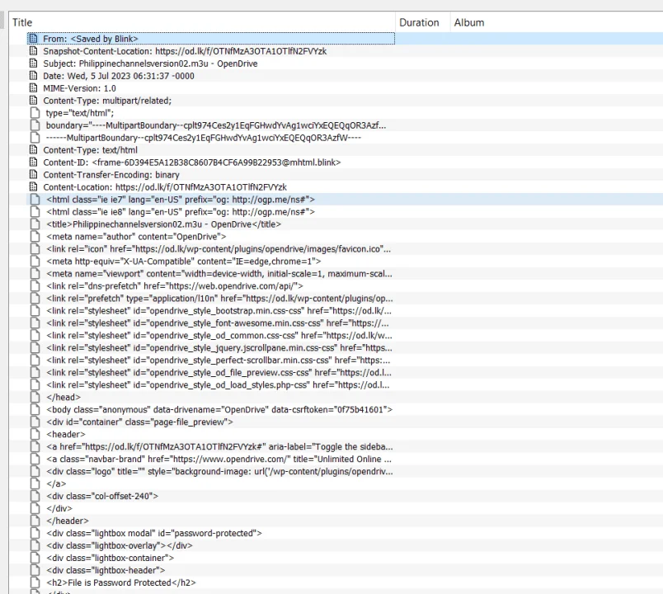Viewport: 663px width, 594px height.
Task: Select the Content-Type: multipart/related row
Action: point(210,101)
